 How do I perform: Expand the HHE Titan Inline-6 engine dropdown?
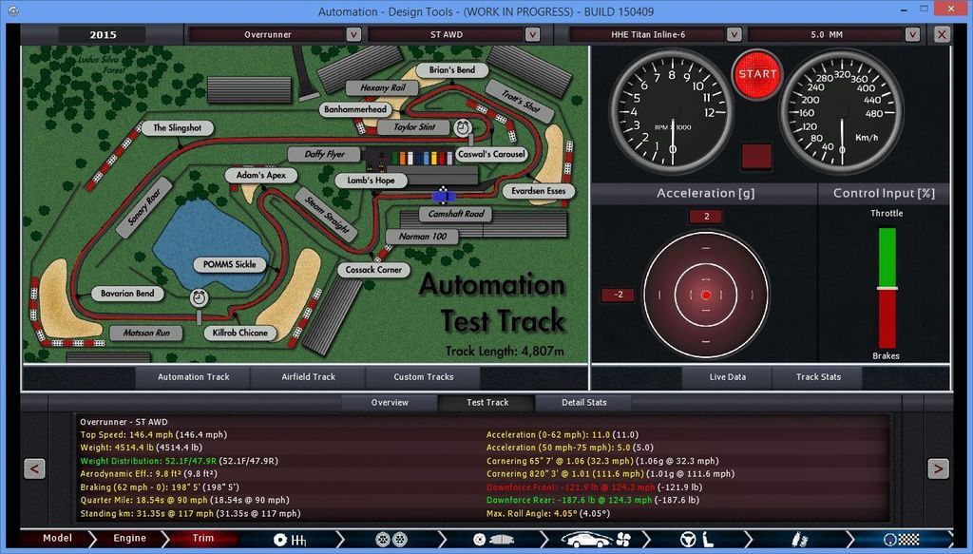pyautogui.click(x=734, y=35)
